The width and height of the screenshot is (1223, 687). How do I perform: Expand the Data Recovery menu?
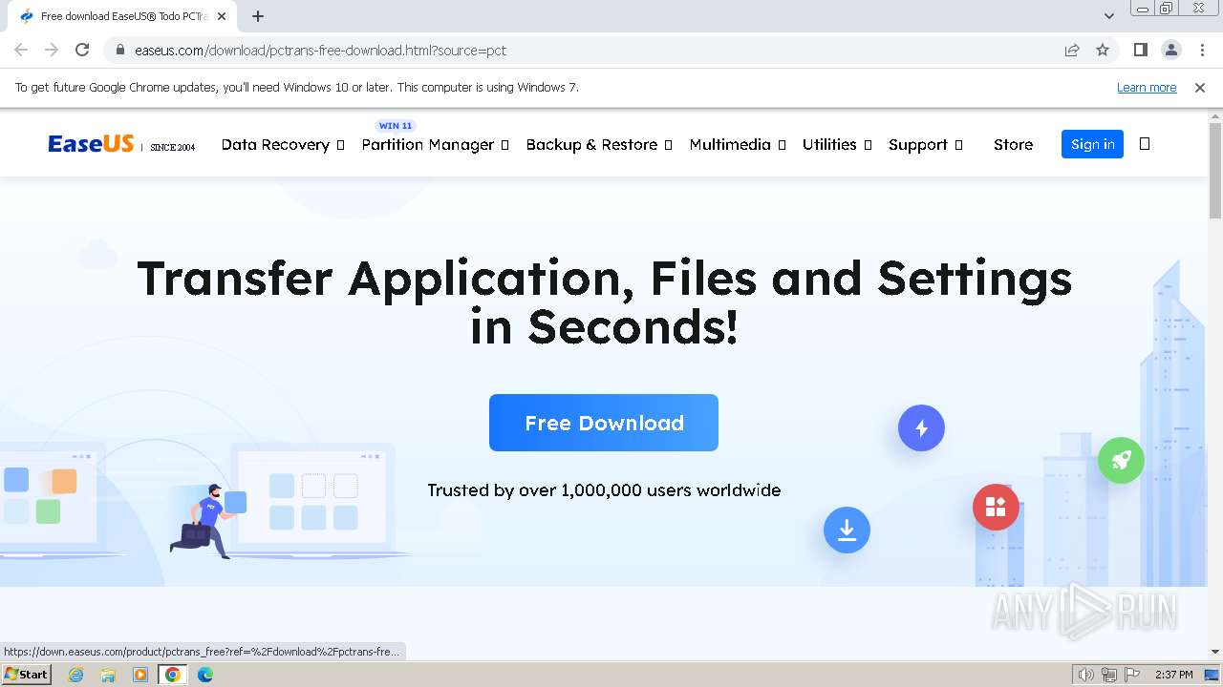pyautogui.click(x=283, y=145)
